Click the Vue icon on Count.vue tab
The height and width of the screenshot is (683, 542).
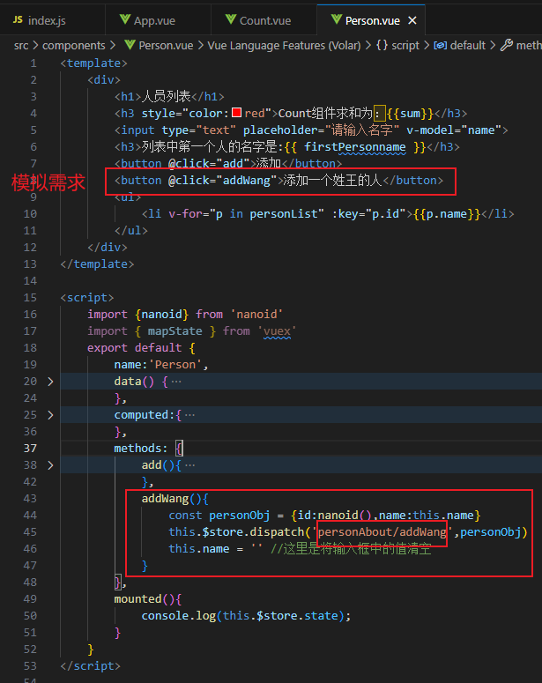coord(231,19)
